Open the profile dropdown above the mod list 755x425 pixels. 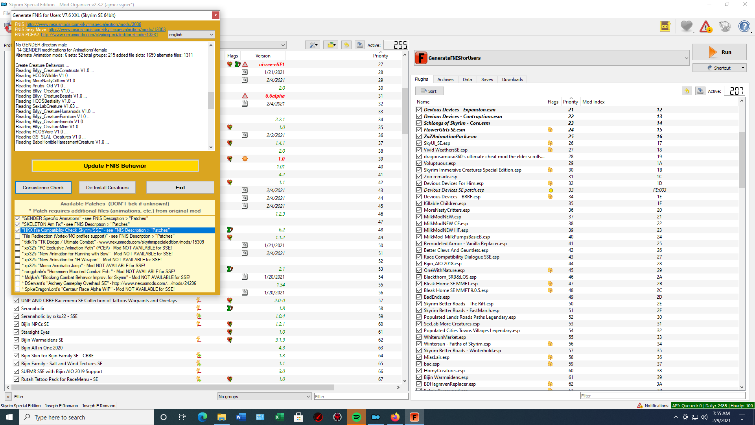pyautogui.click(x=252, y=45)
